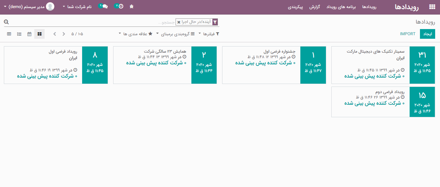Go to next page of records

64,34
